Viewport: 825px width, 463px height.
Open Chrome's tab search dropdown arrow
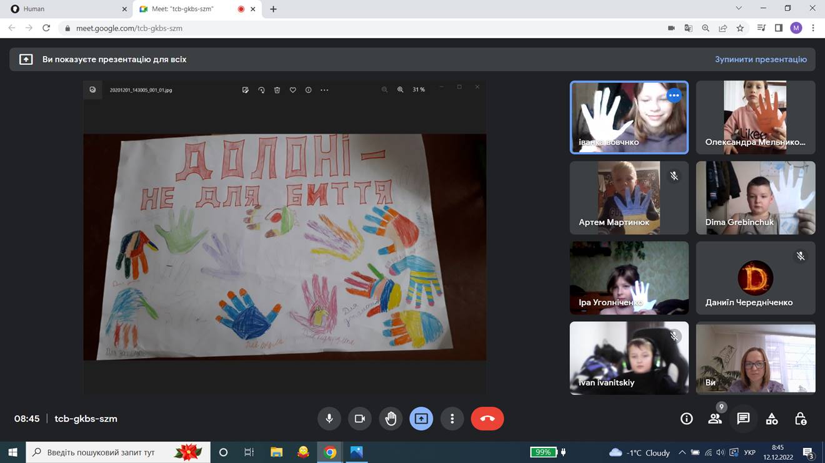point(739,9)
